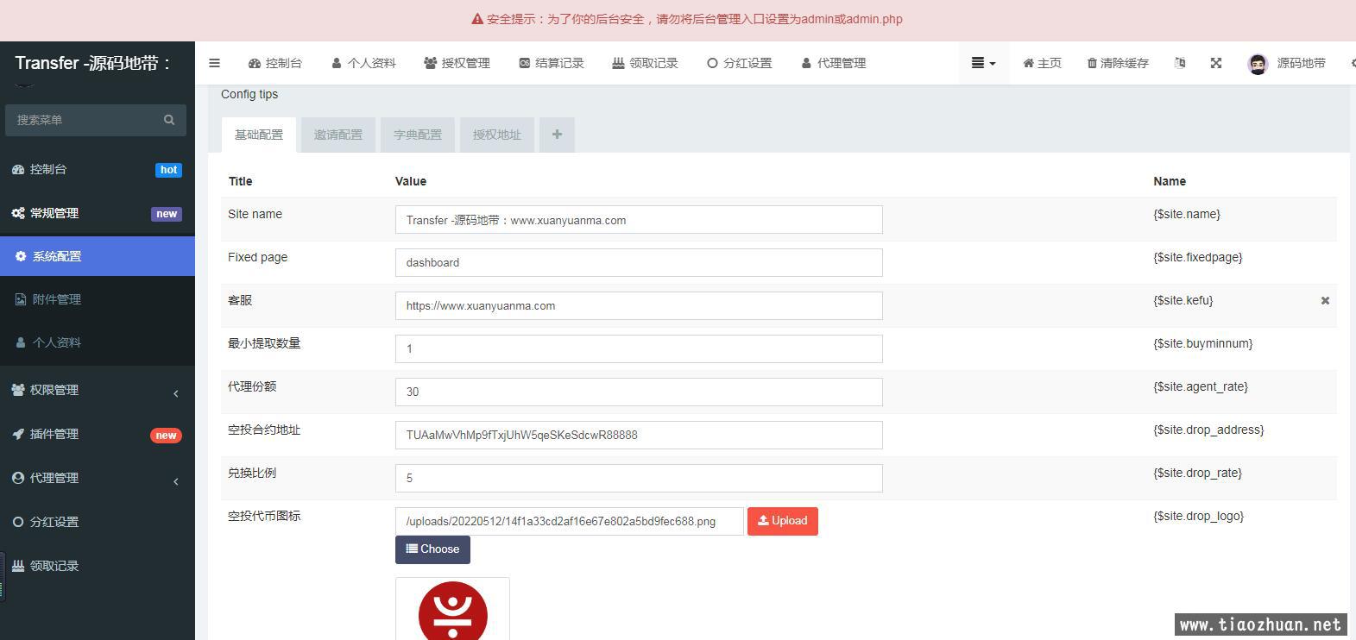The image size is (1356, 640).
Task: Click the hamburger sidebar toggle icon
Action: coord(214,63)
